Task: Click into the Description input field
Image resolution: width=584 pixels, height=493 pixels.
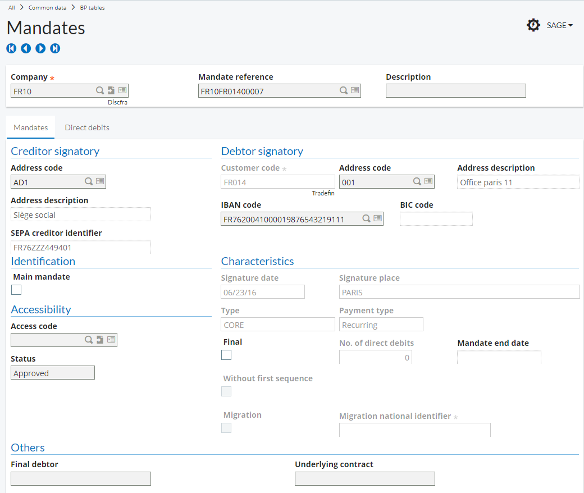Action: (455, 91)
